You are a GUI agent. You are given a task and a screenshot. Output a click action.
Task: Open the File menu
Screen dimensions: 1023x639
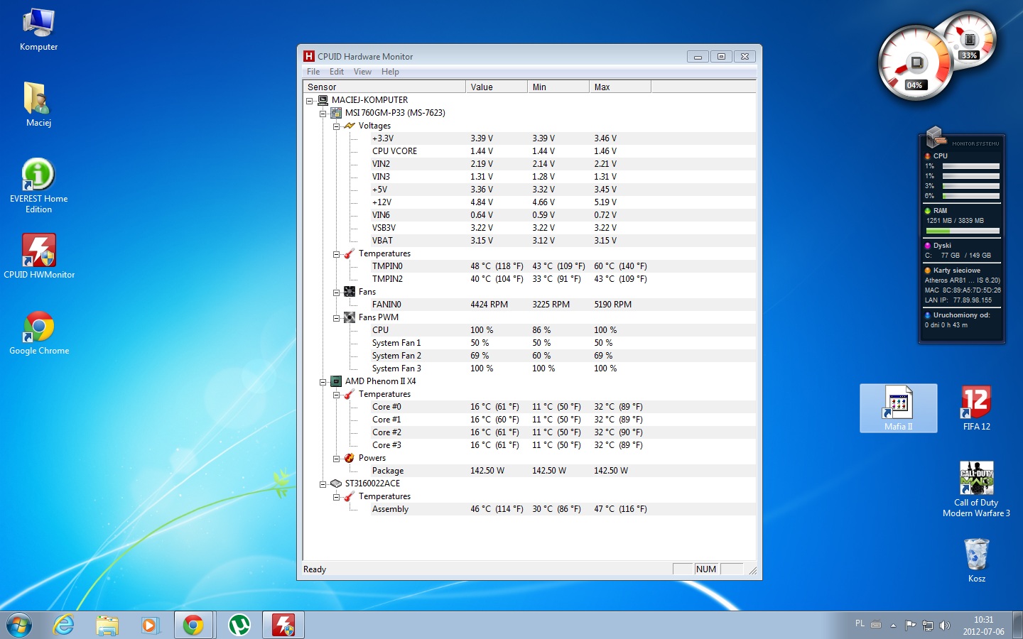pyautogui.click(x=313, y=72)
